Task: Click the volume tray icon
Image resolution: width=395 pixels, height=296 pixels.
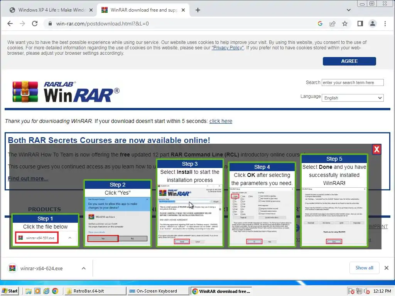Action: 366,291
